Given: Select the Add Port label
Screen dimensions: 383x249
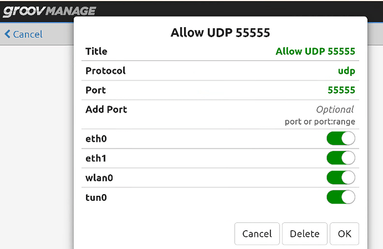Looking at the screenshot, I should tap(106, 110).
